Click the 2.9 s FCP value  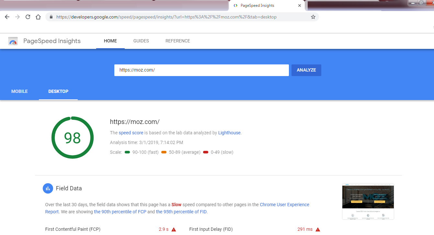tap(164, 229)
